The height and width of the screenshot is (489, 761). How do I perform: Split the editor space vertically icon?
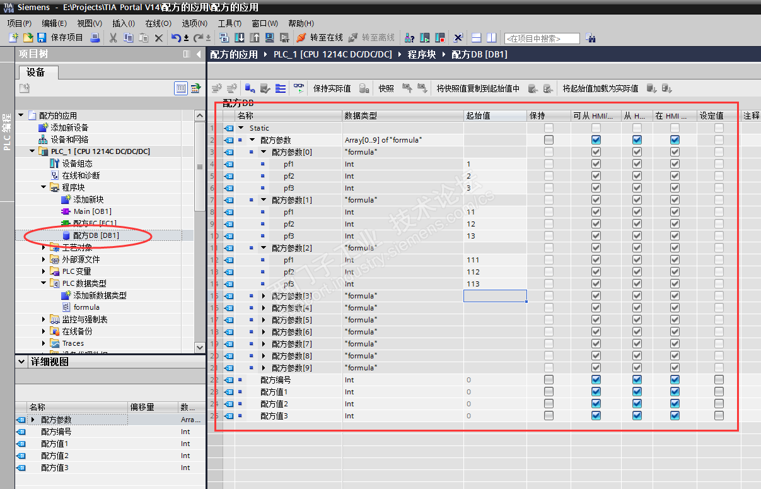(x=491, y=38)
